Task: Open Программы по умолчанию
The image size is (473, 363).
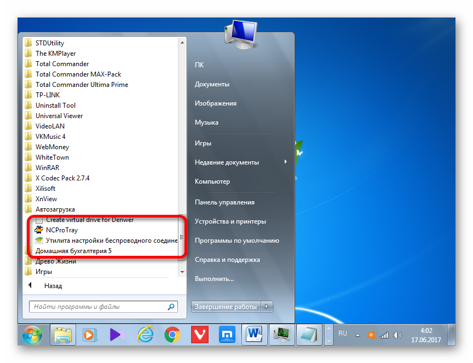Action: pyautogui.click(x=237, y=241)
